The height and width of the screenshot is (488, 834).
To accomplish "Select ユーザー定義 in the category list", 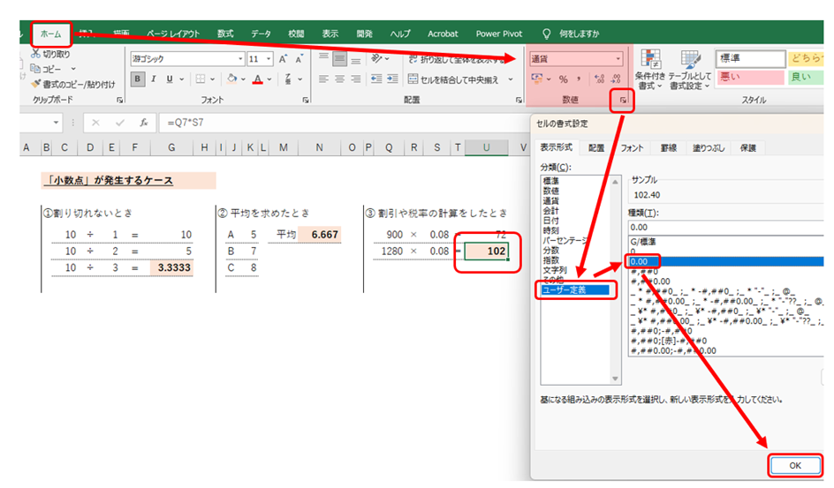I will 573,289.
